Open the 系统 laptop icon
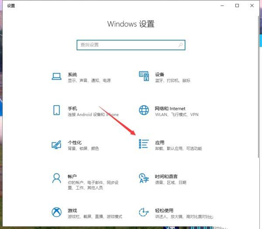The image size is (262, 229). (56, 77)
